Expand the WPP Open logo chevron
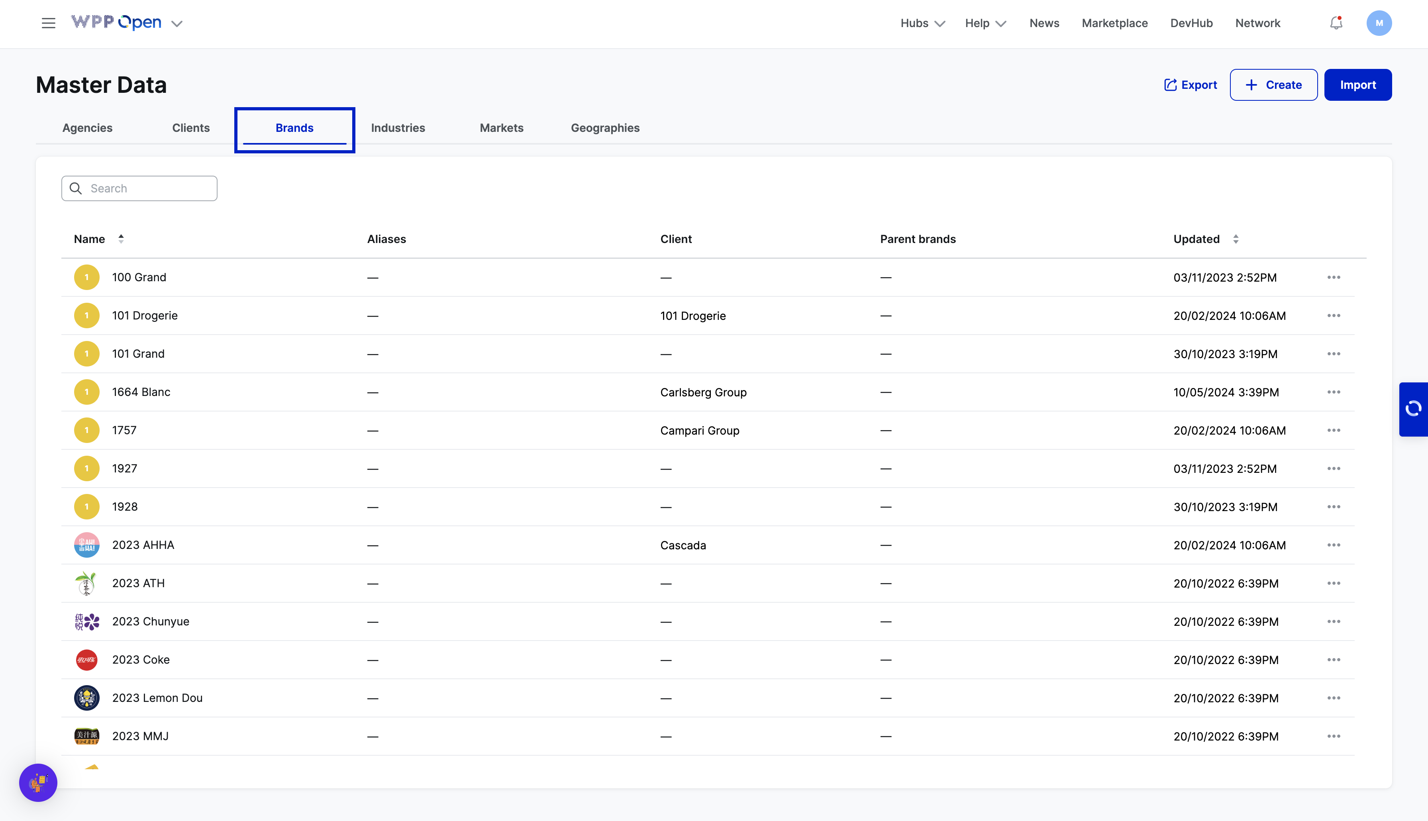 click(177, 24)
